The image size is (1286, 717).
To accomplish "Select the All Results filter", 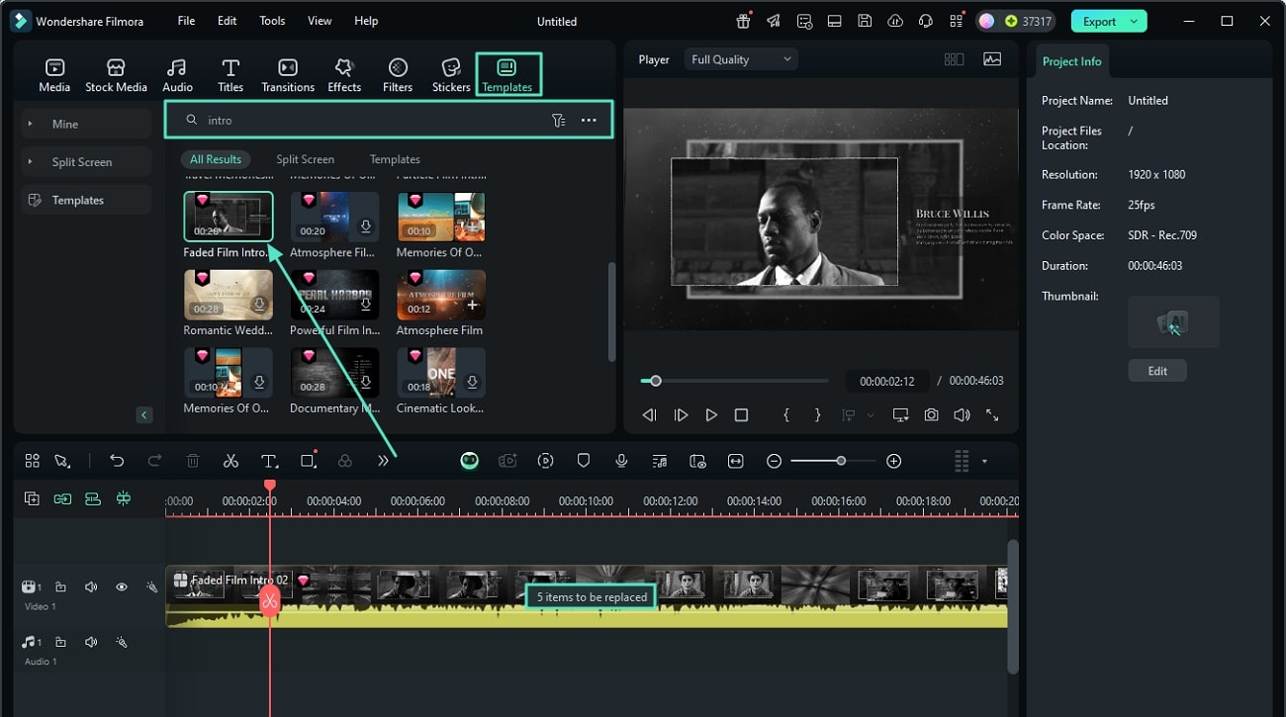I will (x=216, y=159).
